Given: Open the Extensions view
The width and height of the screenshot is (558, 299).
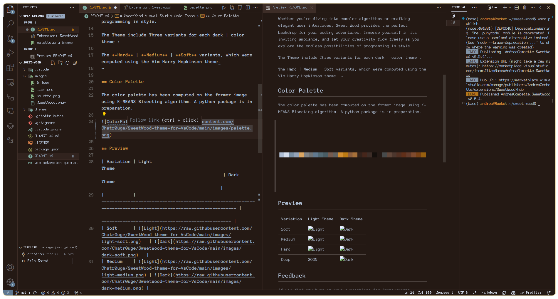Looking at the screenshot, I should [10, 68].
